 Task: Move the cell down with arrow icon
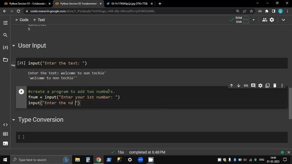pyautogui.click(x=239, y=86)
